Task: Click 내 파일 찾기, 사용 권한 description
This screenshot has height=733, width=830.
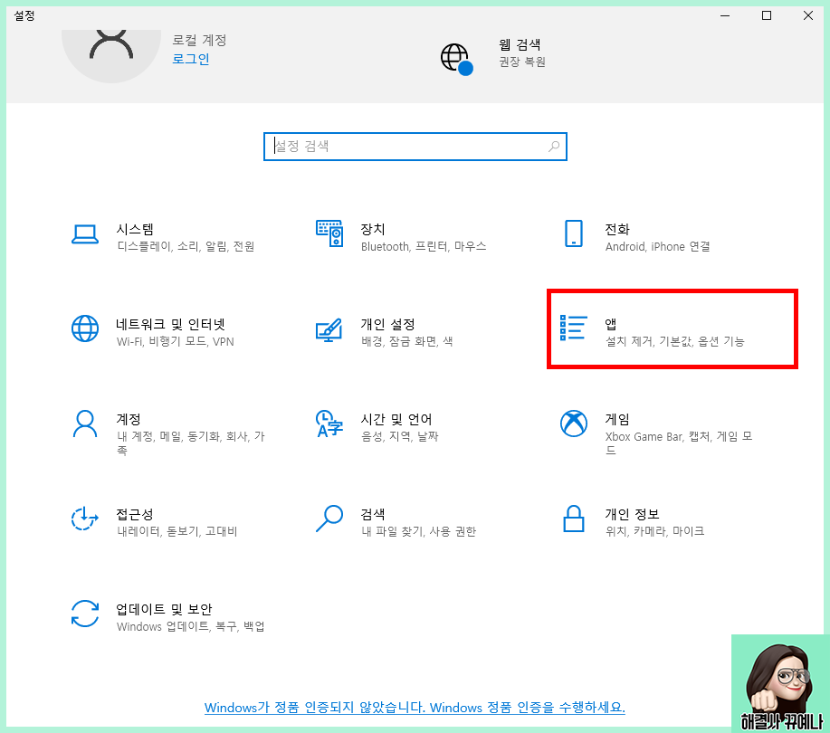Action: pyautogui.click(x=418, y=531)
